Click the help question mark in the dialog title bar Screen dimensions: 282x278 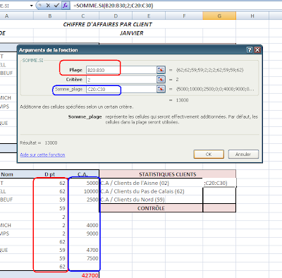(x=250, y=50)
